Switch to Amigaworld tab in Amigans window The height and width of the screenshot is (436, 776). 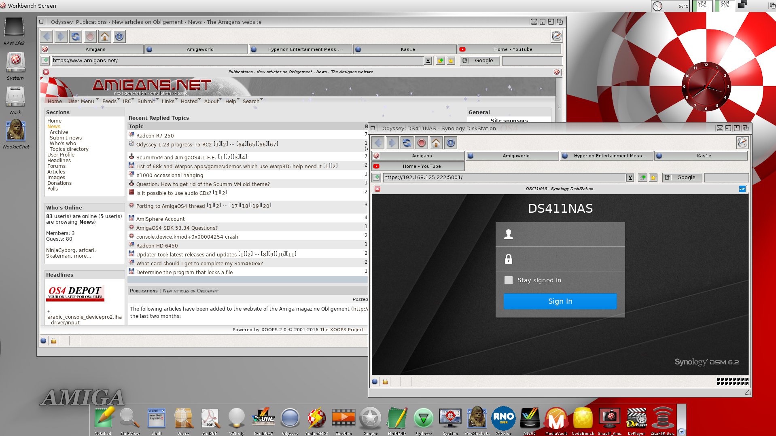196,49
